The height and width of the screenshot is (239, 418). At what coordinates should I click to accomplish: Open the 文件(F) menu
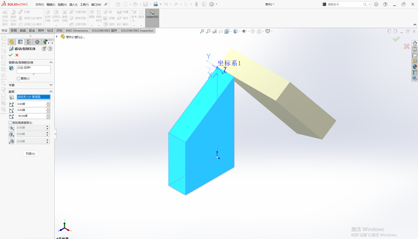[40, 4]
